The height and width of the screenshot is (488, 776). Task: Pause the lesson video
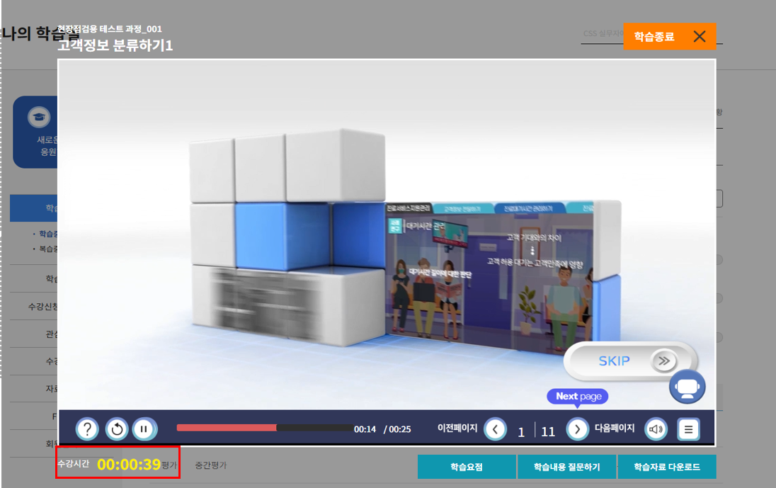[144, 429]
